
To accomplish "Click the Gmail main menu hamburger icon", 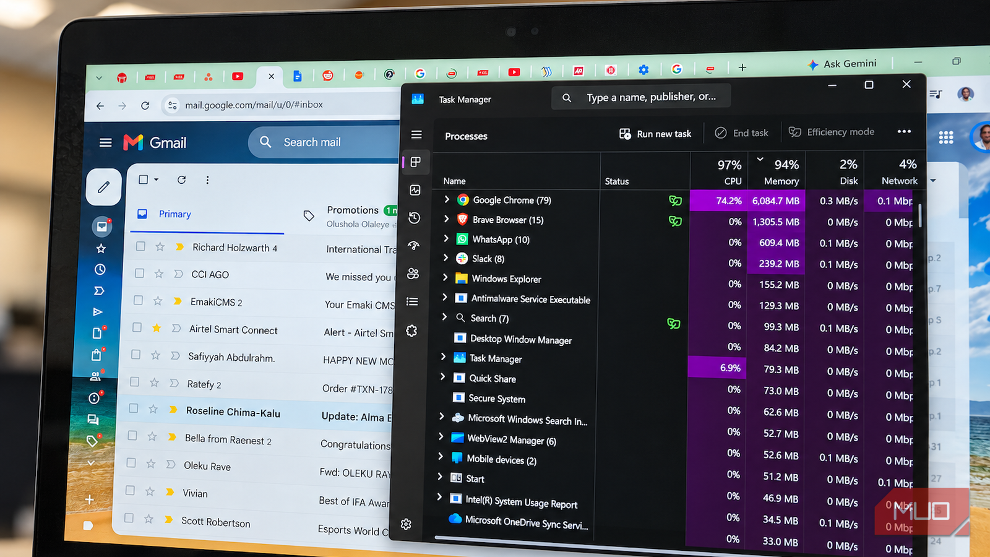I will 106,143.
